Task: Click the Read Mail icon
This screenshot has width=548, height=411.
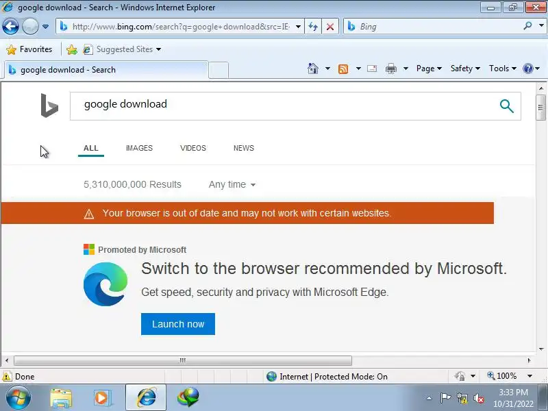Action: pyautogui.click(x=372, y=68)
